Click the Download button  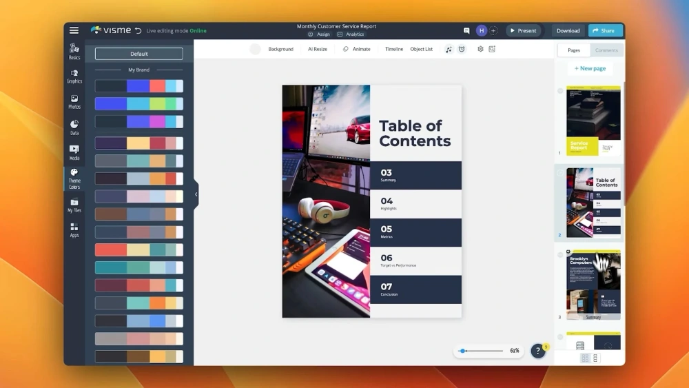[x=568, y=30]
